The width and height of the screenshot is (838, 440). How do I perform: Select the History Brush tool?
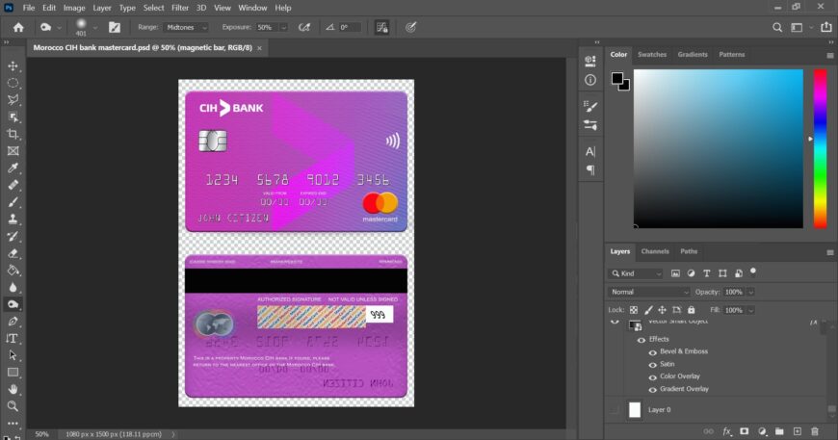13,236
